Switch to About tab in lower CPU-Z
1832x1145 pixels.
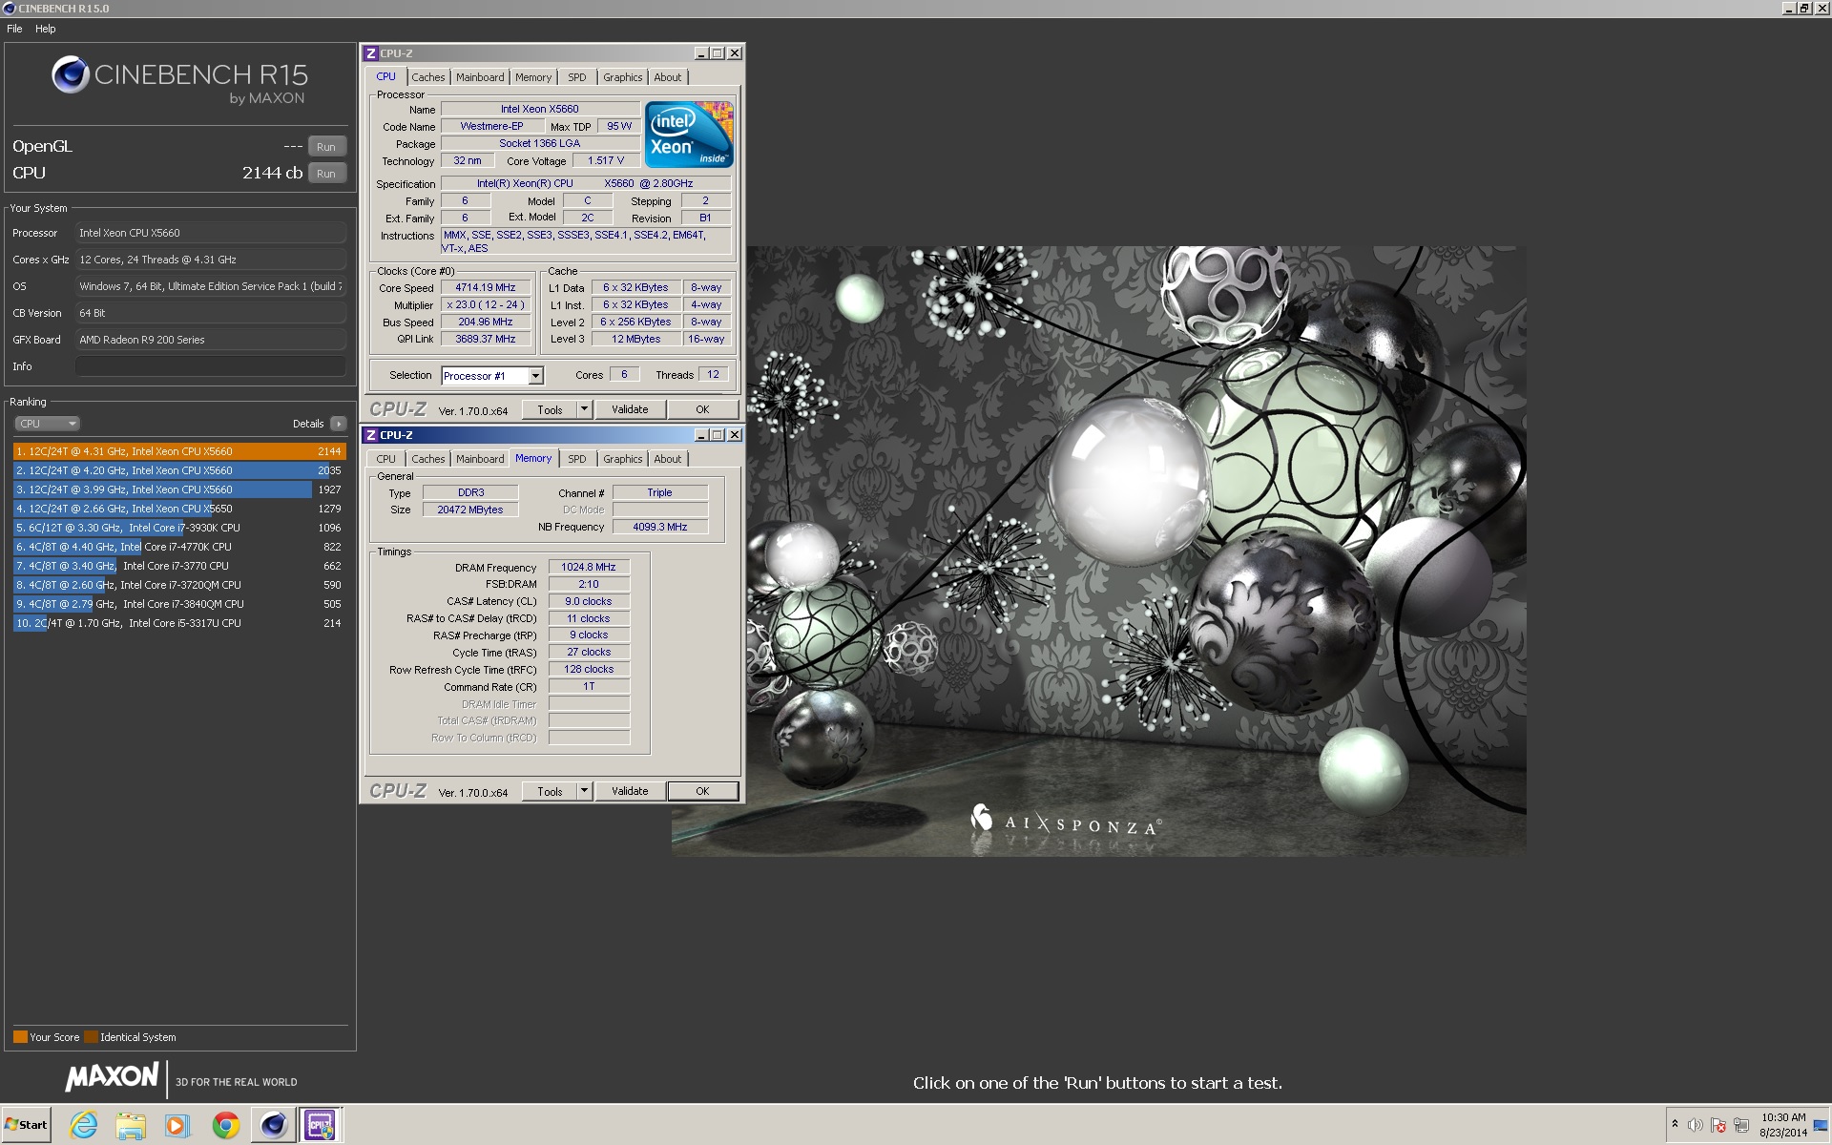tap(668, 459)
